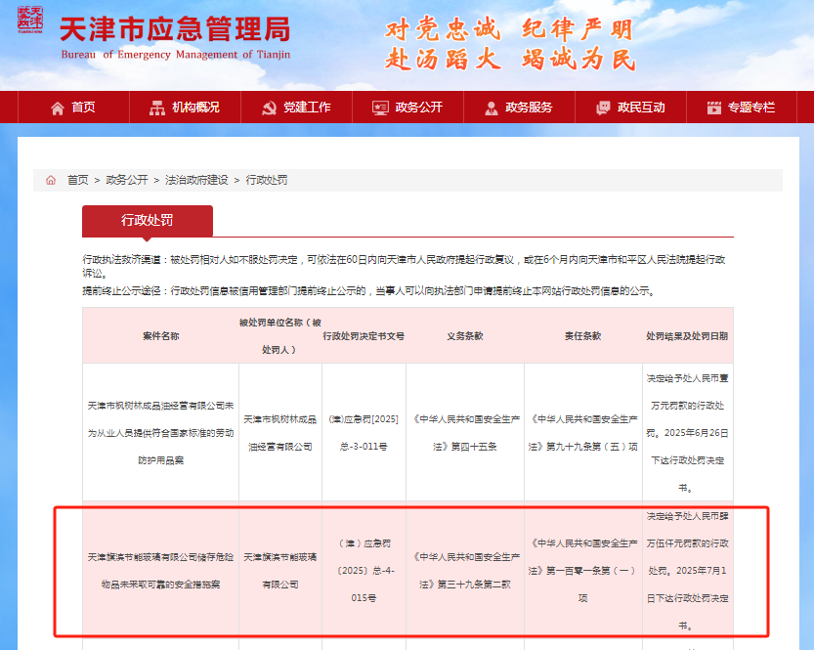Click the 被处罚单位名称 column header
This screenshot has width=814, height=650.
coord(280,336)
